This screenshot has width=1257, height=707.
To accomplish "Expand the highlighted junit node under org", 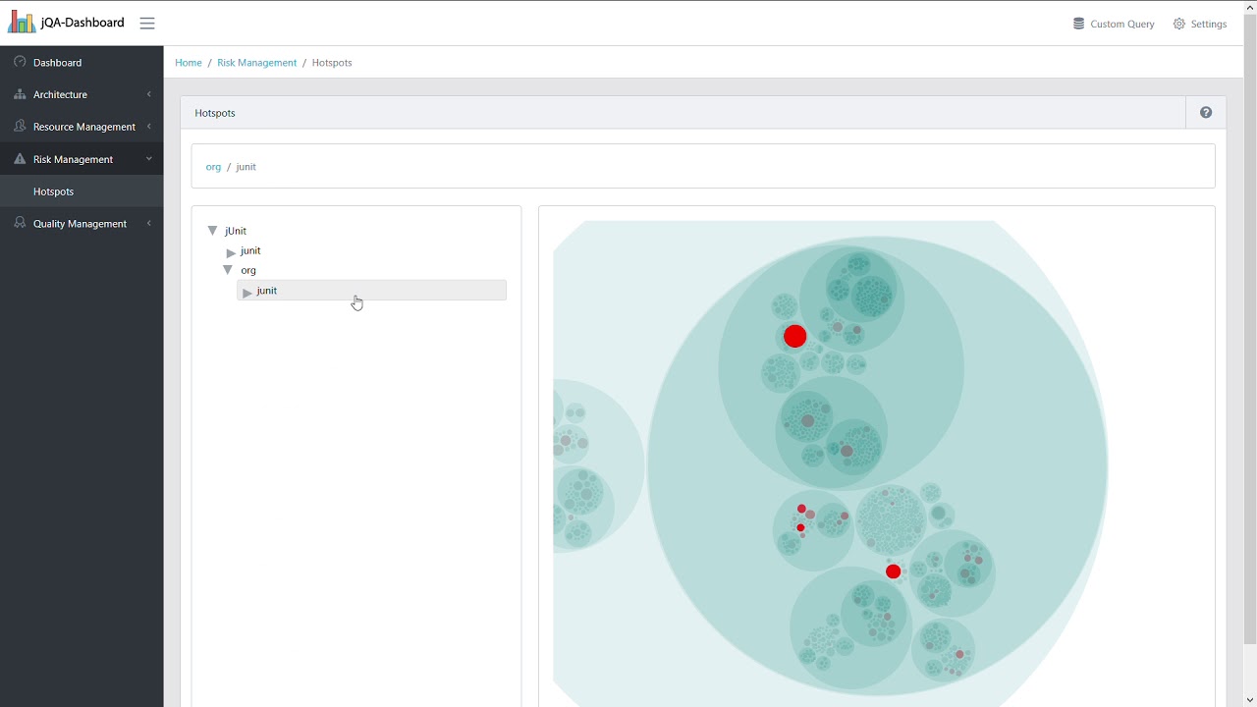I will click(x=247, y=293).
